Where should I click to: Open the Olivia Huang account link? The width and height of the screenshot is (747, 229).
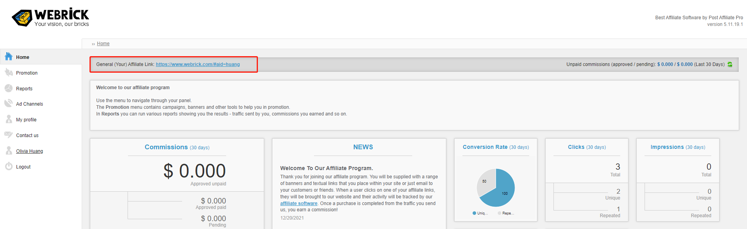[29, 151]
